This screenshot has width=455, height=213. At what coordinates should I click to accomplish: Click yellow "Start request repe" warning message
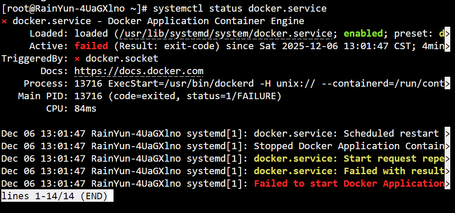[x=349, y=159]
